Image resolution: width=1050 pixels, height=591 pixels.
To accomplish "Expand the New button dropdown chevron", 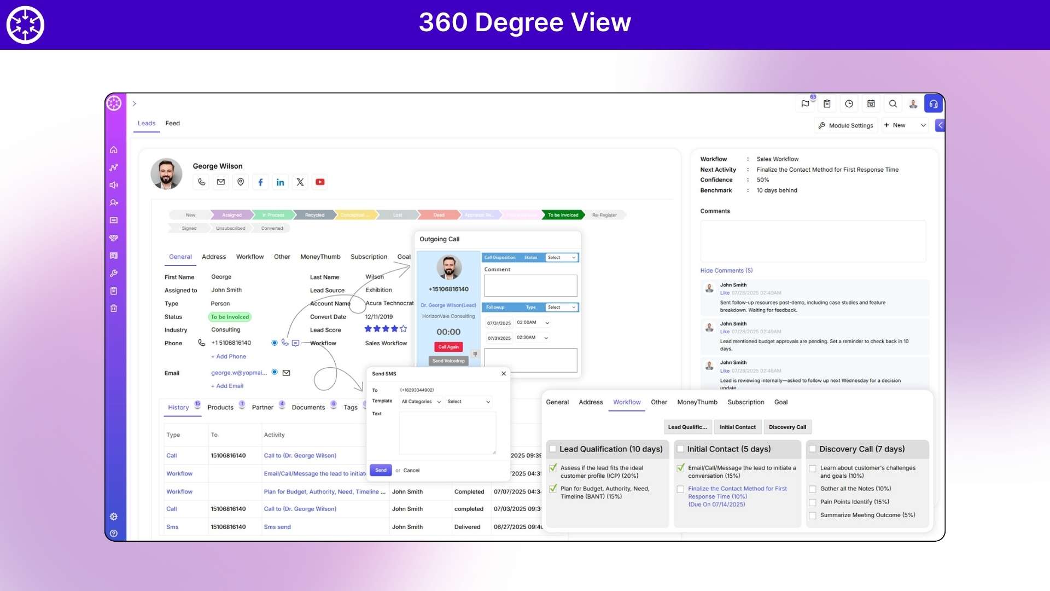I will (x=924, y=125).
